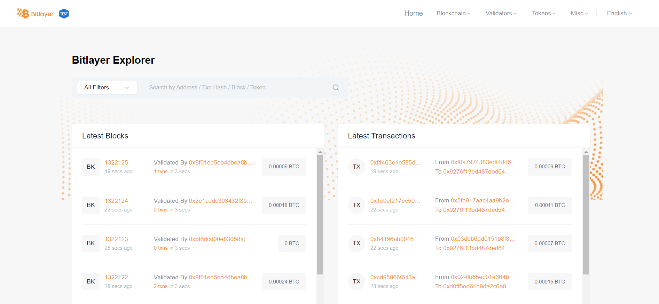
Task: Click the BK icon for block 1322125
Action: coord(91,167)
